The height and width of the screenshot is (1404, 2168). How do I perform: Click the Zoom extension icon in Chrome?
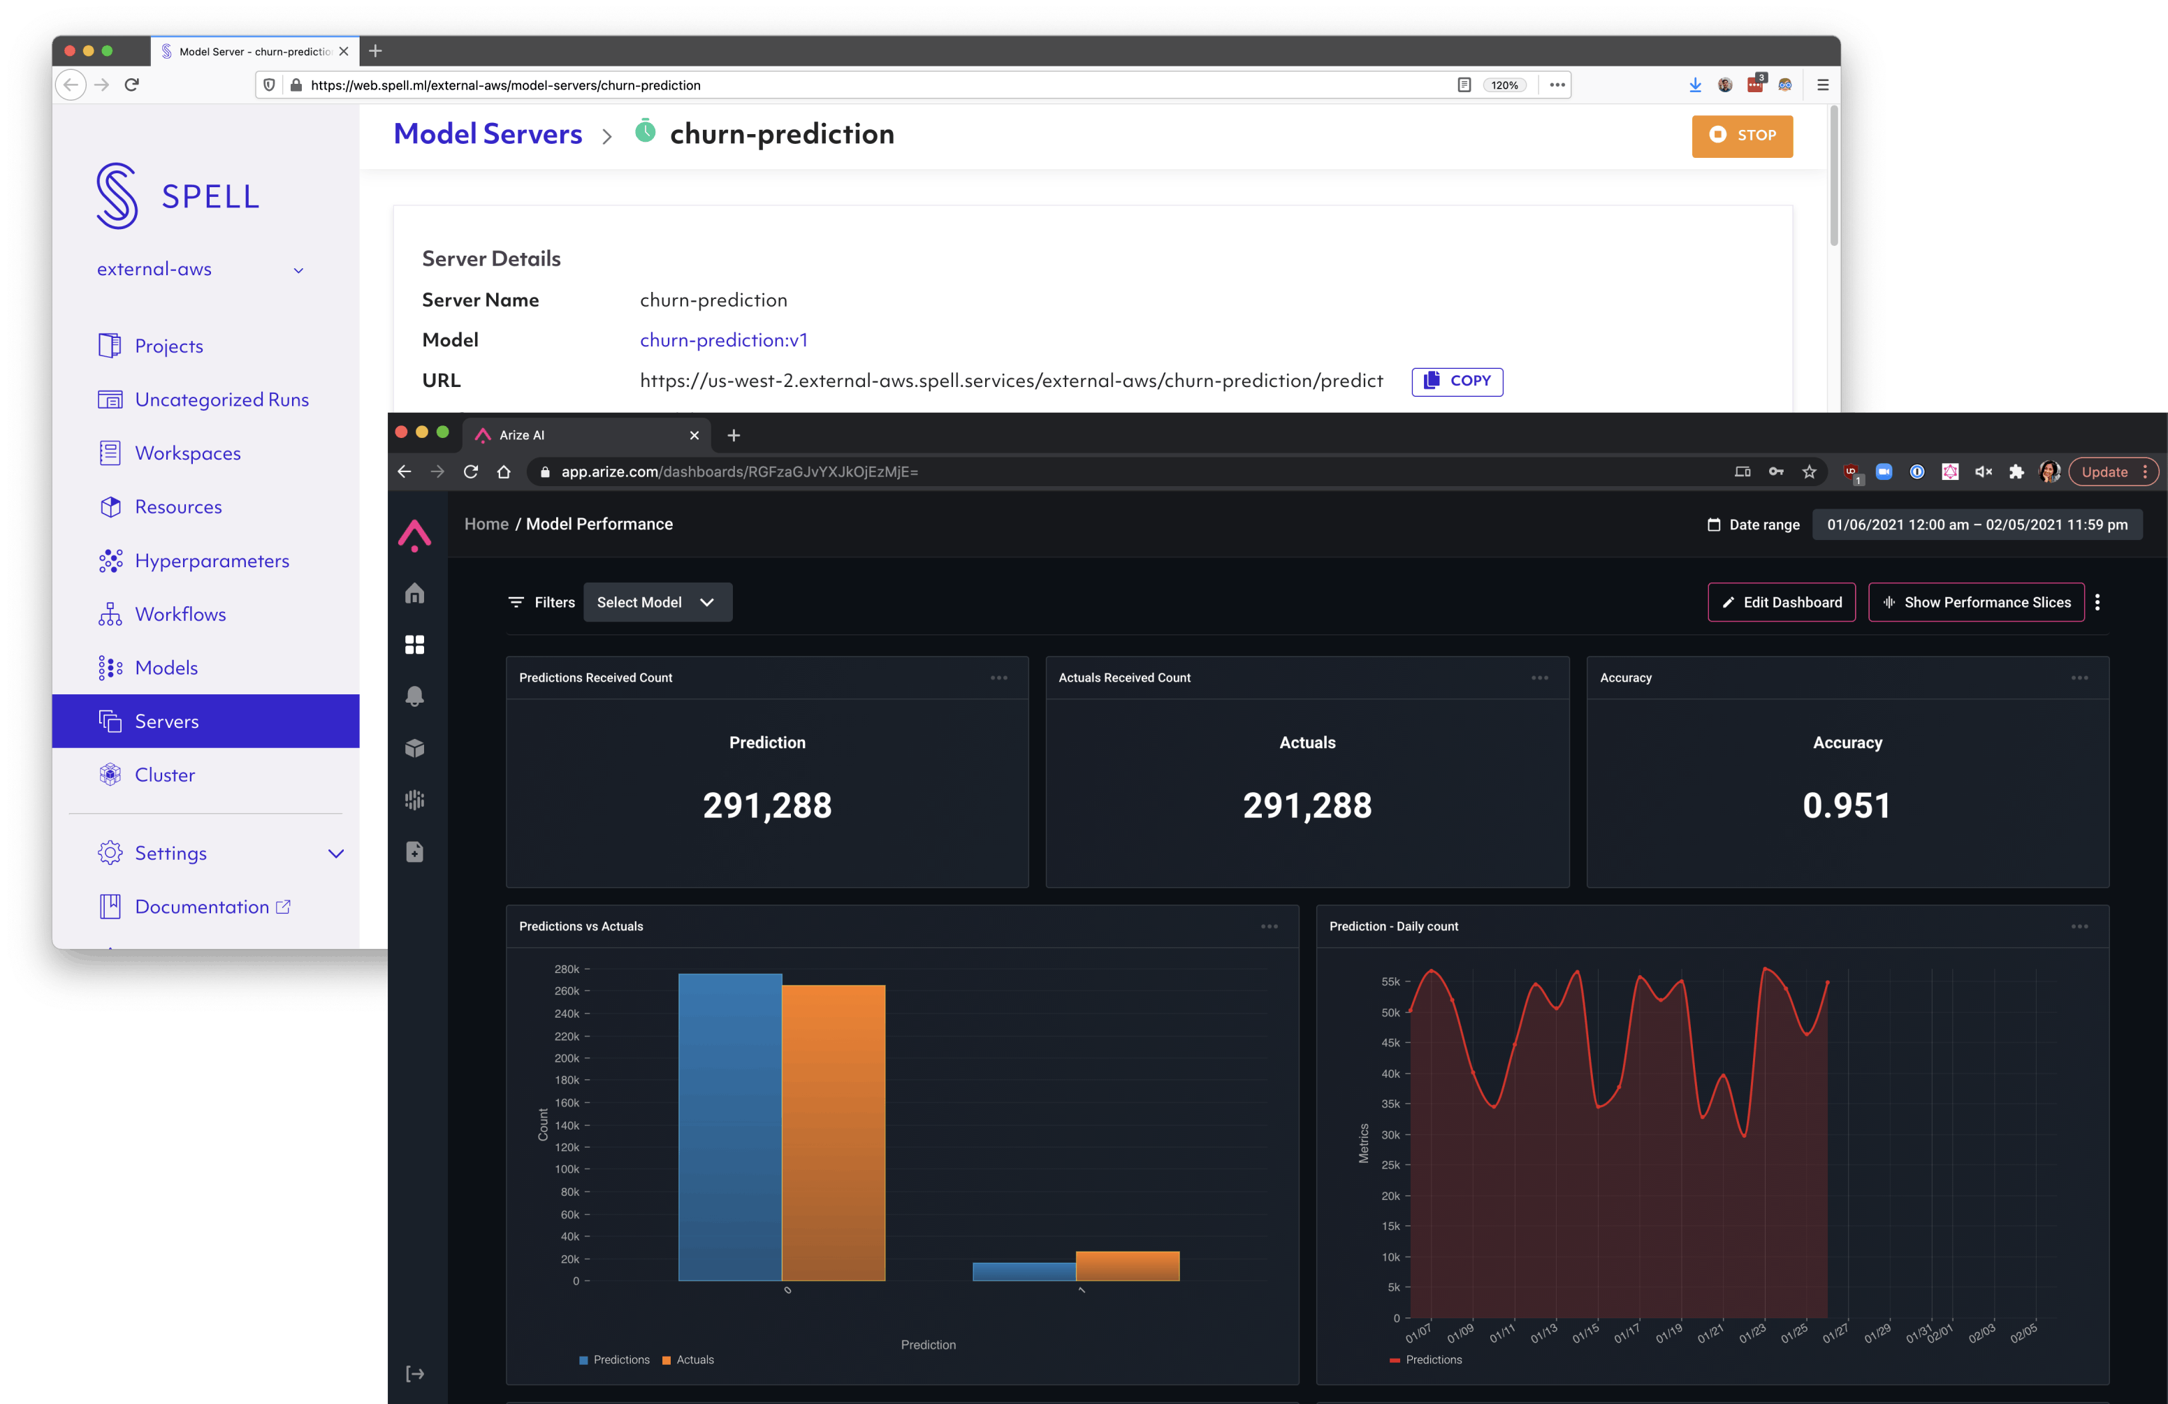coord(1884,471)
